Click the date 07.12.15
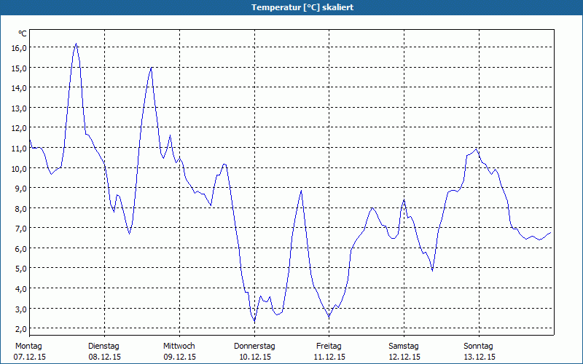 click(30, 357)
